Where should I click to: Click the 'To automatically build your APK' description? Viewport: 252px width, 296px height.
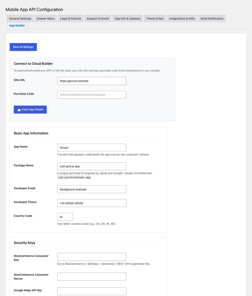click(87, 71)
